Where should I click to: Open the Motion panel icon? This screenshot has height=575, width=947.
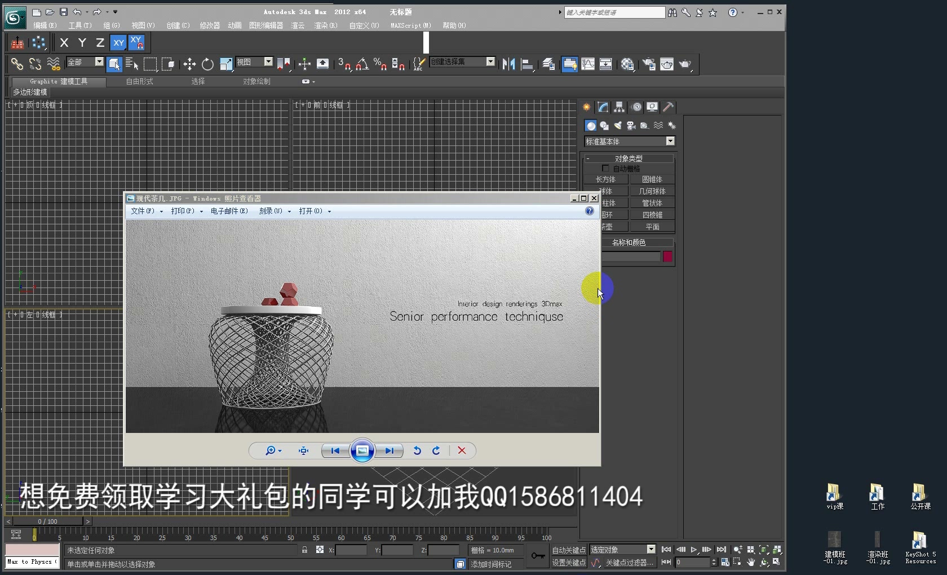[636, 107]
